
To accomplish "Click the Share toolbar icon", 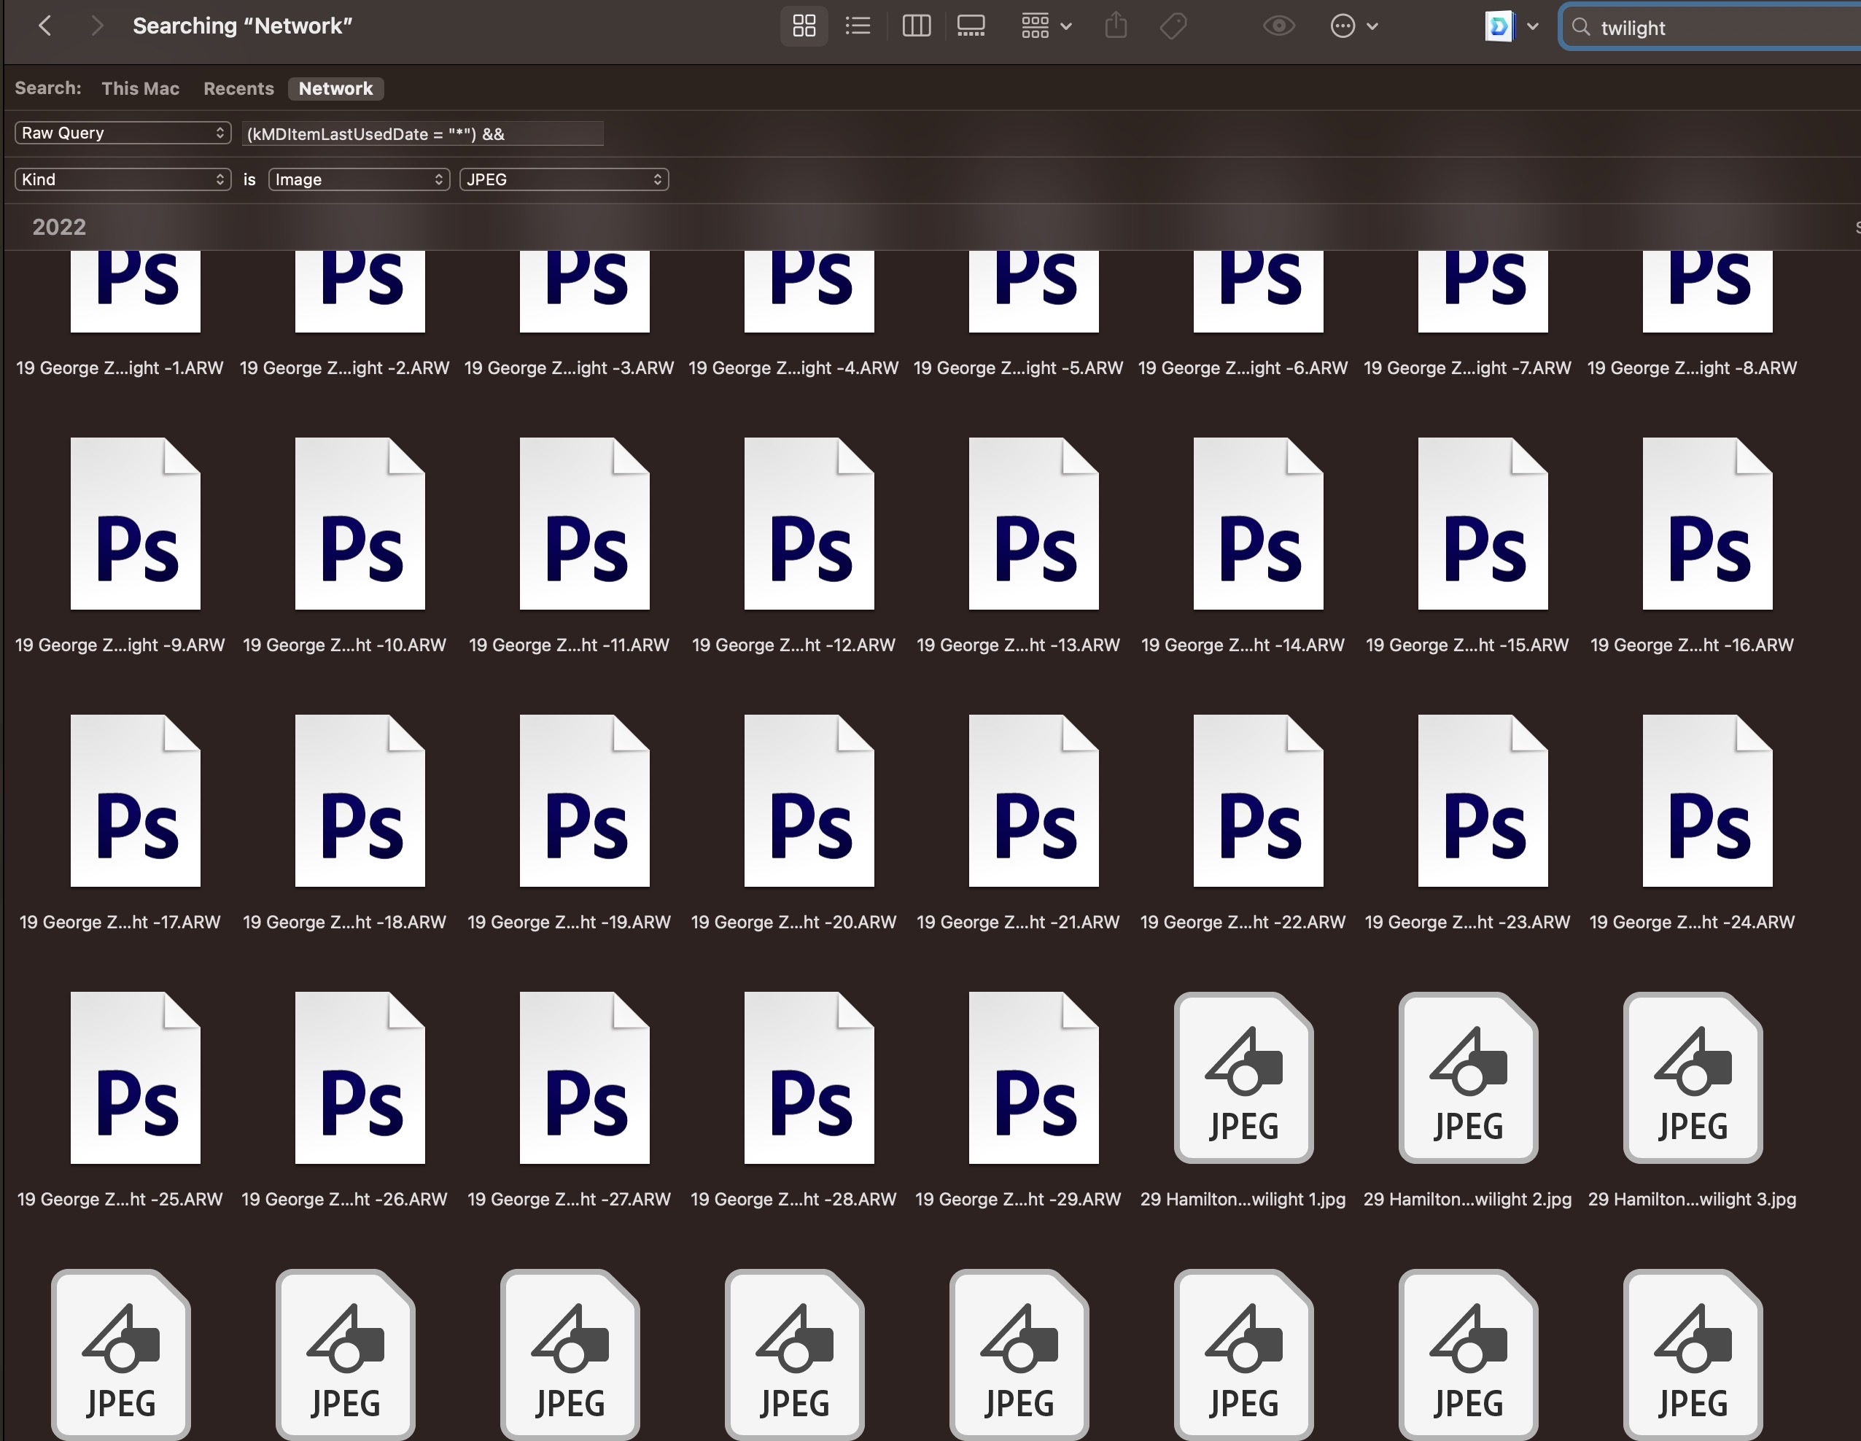I will tap(1116, 26).
